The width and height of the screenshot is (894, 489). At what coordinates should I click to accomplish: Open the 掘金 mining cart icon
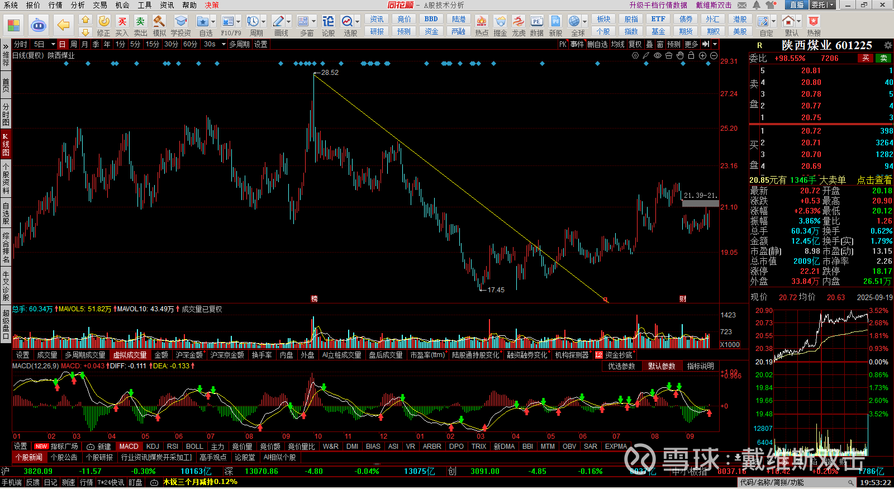(500, 21)
